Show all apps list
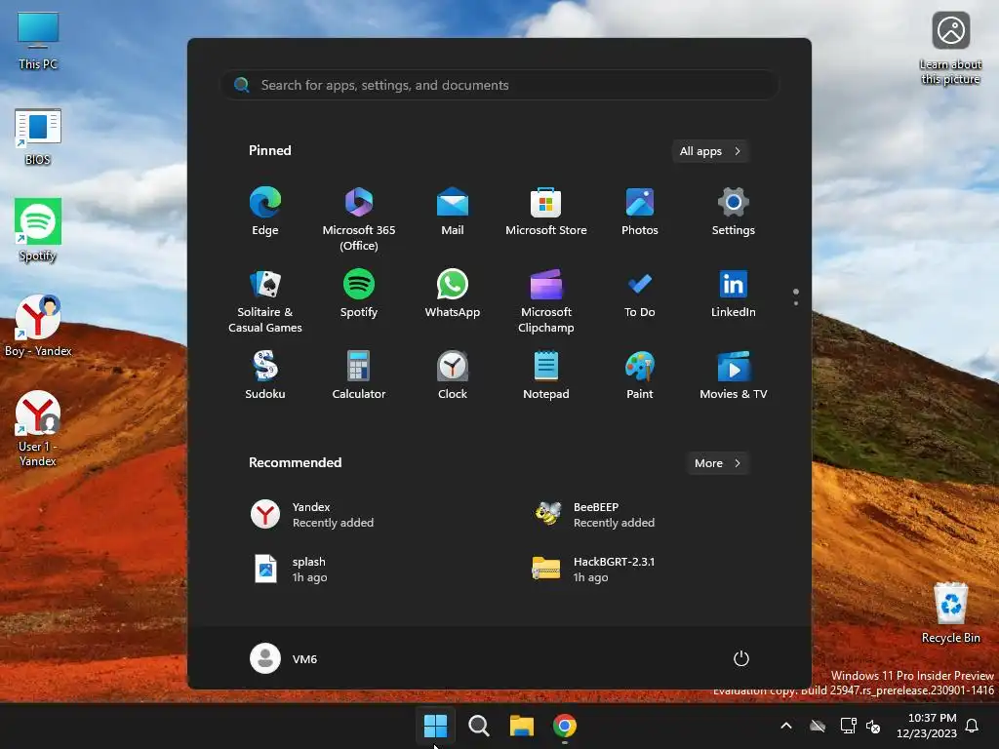 point(710,151)
